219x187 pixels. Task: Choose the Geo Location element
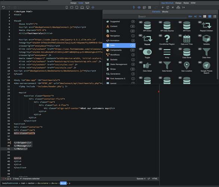(186, 67)
